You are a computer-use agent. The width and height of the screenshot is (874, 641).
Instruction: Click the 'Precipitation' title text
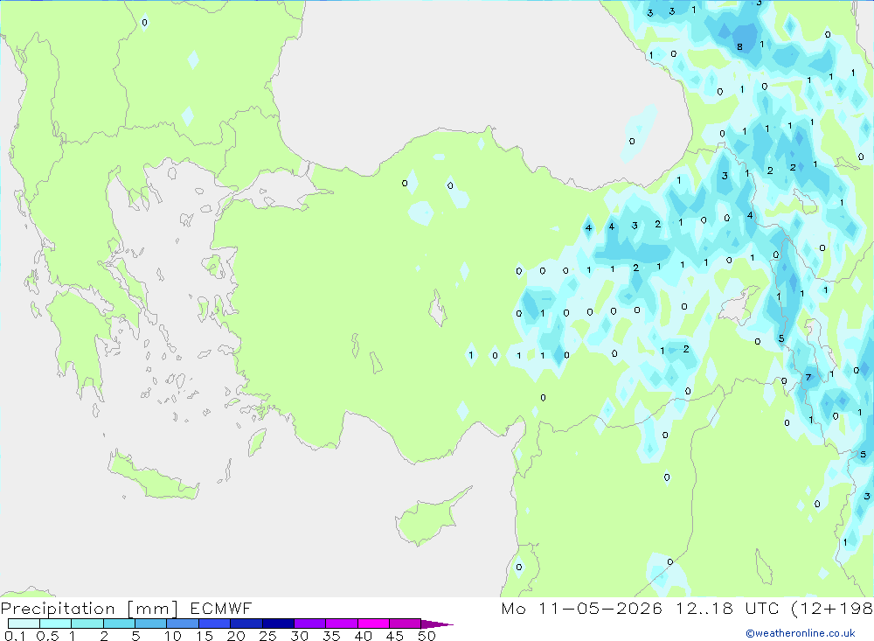coord(58,609)
